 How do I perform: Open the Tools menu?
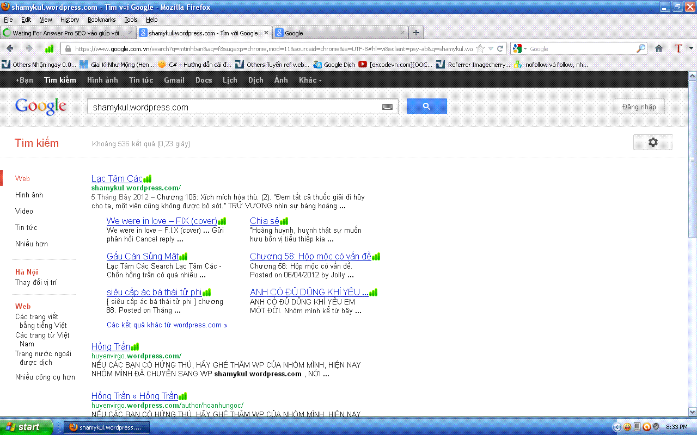click(131, 20)
